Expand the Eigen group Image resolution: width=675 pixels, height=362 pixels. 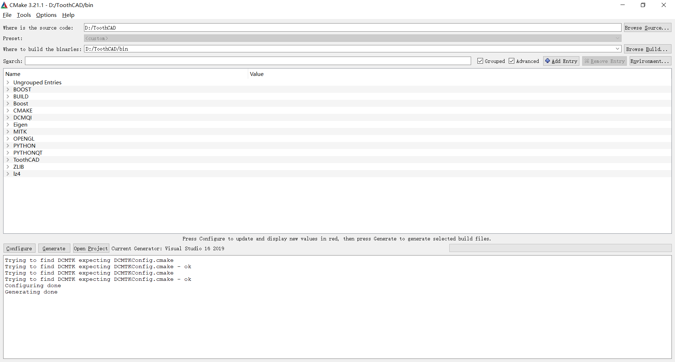pyautogui.click(x=8, y=124)
